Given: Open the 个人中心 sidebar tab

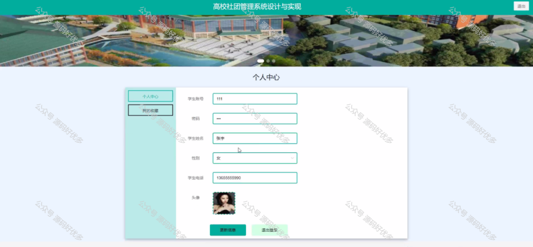Looking at the screenshot, I should [150, 96].
